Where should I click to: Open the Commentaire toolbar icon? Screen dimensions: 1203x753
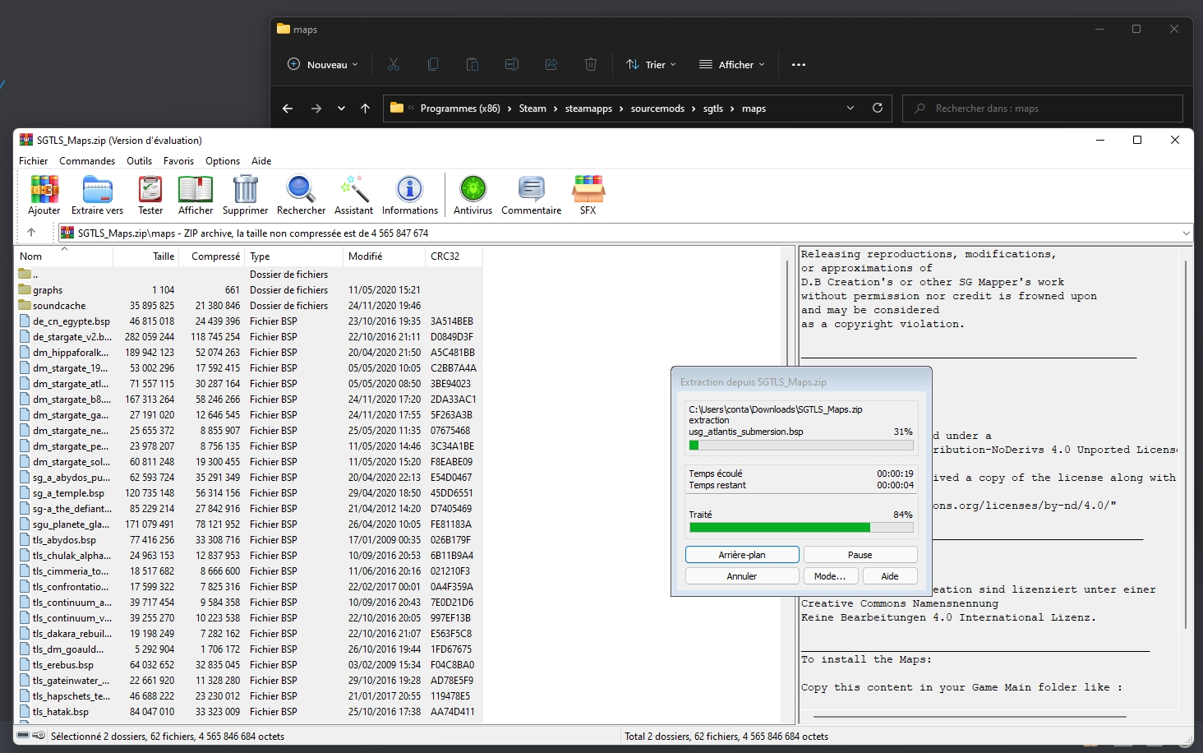(531, 195)
